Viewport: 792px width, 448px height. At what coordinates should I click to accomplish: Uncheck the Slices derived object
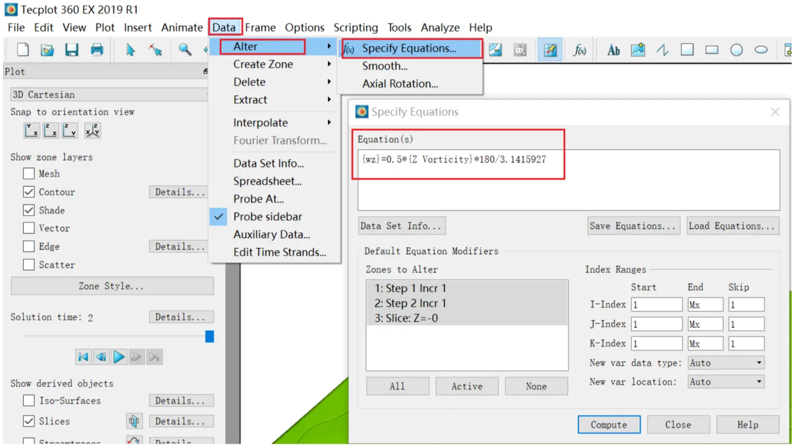(29, 421)
